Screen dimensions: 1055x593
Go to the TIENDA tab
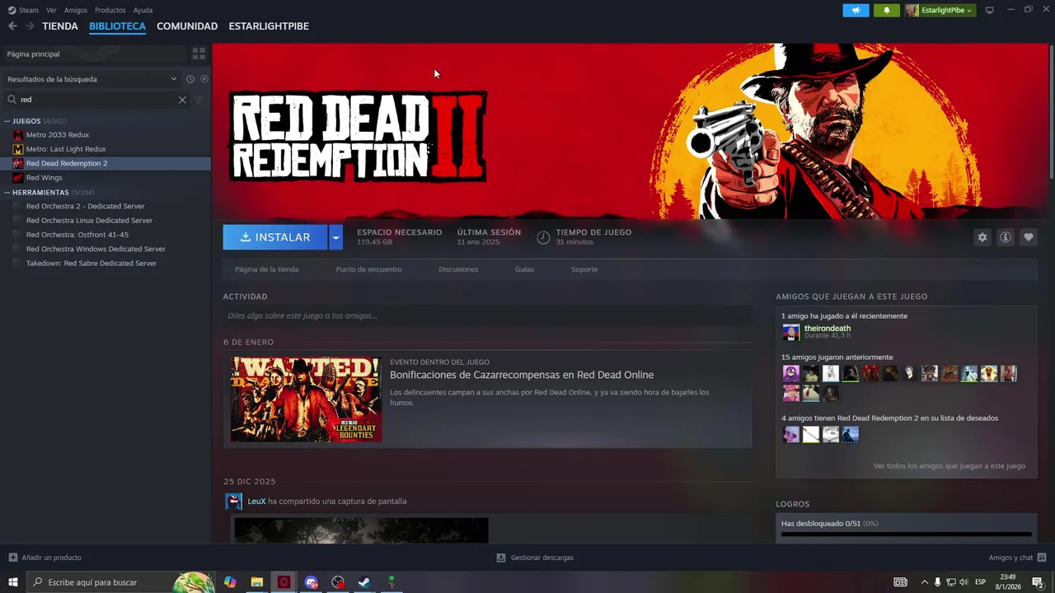pyautogui.click(x=60, y=26)
